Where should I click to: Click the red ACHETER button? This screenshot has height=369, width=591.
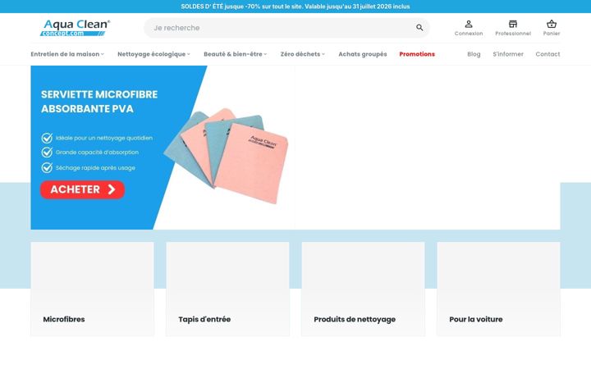click(83, 189)
